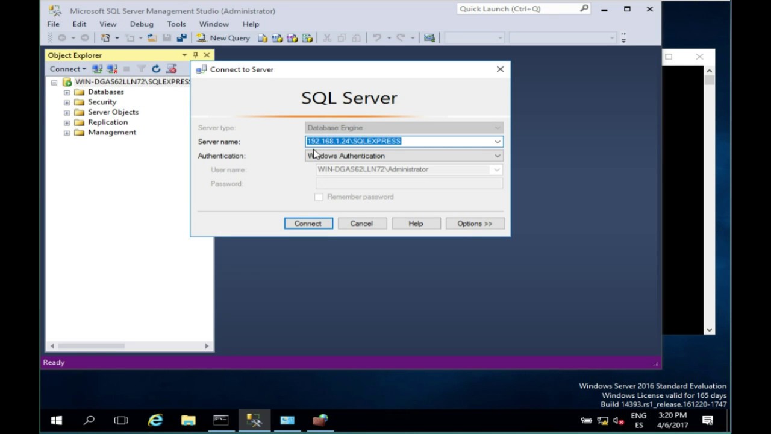Open the File menu
771x434 pixels.
[53, 24]
